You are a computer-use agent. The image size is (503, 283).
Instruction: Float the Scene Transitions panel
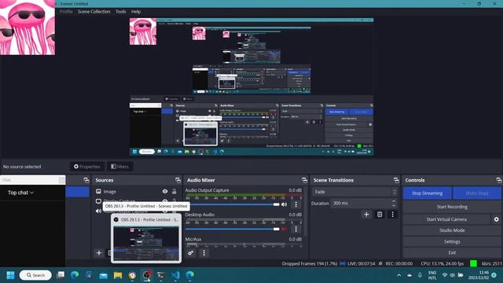click(x=396, y=180)
